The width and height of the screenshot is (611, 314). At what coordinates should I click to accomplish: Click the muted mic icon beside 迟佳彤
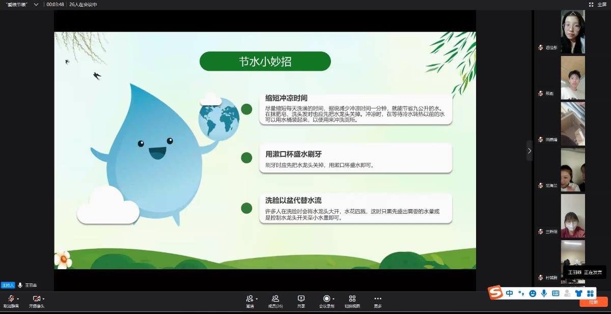point(541,47)
